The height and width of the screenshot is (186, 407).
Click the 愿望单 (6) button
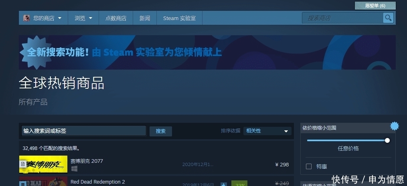coord(375,6)
